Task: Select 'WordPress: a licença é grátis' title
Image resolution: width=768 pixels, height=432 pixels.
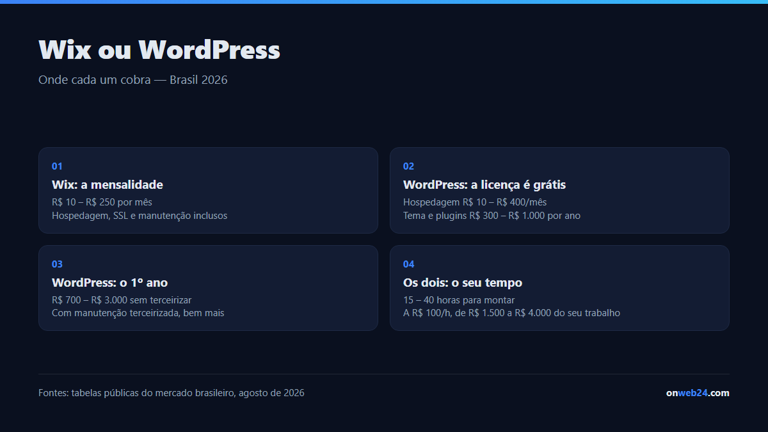Action: [x=484, y=185]
